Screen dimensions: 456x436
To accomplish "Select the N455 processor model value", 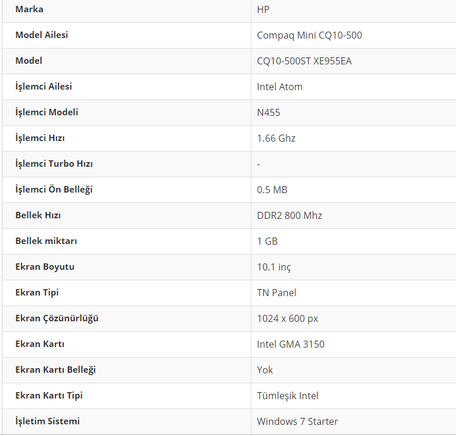I will [x=268, y=112].
